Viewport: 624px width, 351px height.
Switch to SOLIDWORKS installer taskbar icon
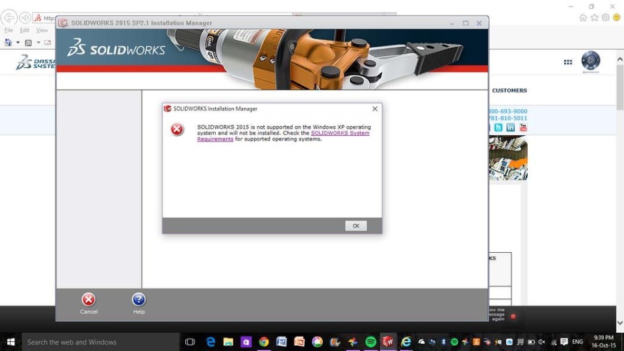[x=388, y=342]
